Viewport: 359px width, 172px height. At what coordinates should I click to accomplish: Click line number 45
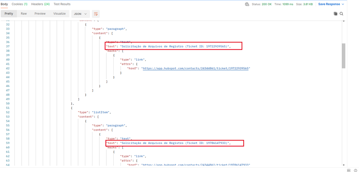[8, 81]
